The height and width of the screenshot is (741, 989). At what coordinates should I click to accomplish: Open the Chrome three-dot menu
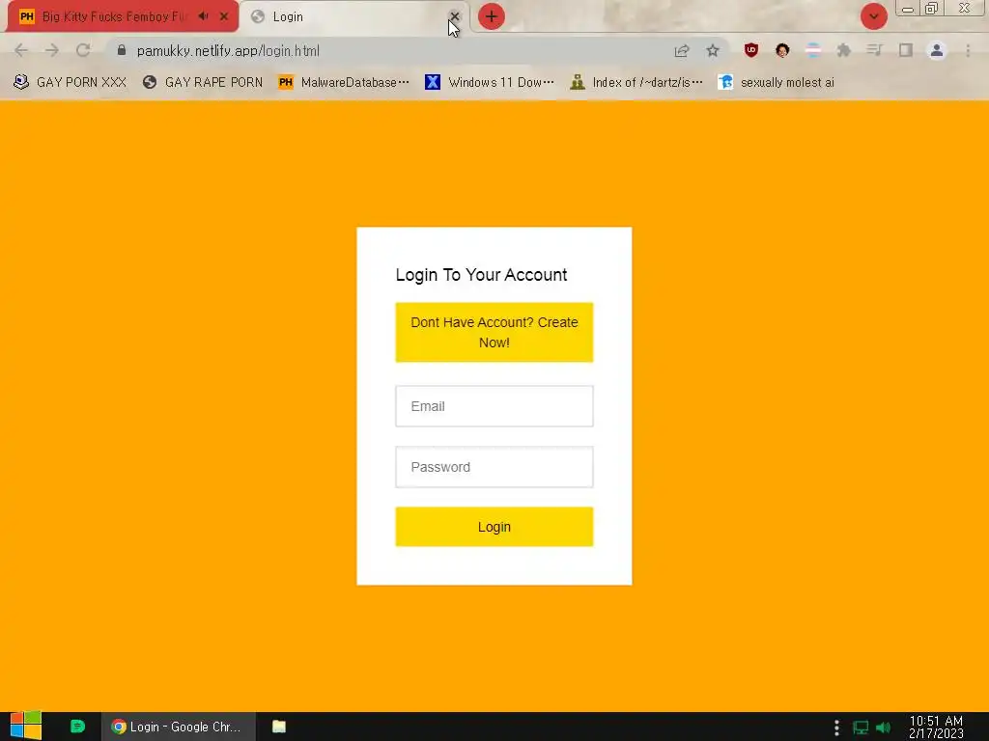(968, 50)
